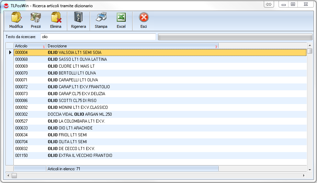Select row OLIO DE CECCO LT1 EX.V.

pyautogui.click(x=71, y=149)
